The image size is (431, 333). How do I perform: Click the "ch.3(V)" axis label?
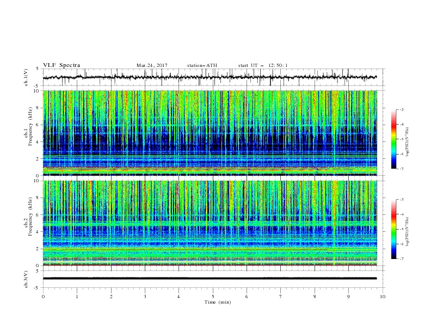click(26, 279)
